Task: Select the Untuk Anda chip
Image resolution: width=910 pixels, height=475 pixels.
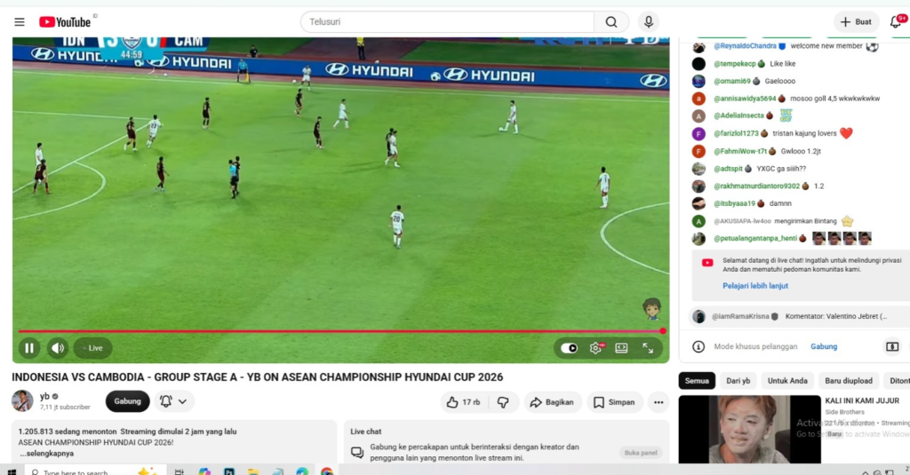Action: [787, 381]
